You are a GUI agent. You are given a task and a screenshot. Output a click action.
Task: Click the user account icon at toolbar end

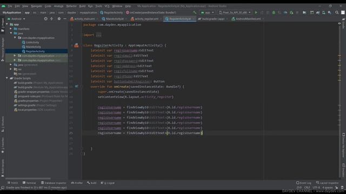point(343,12)
